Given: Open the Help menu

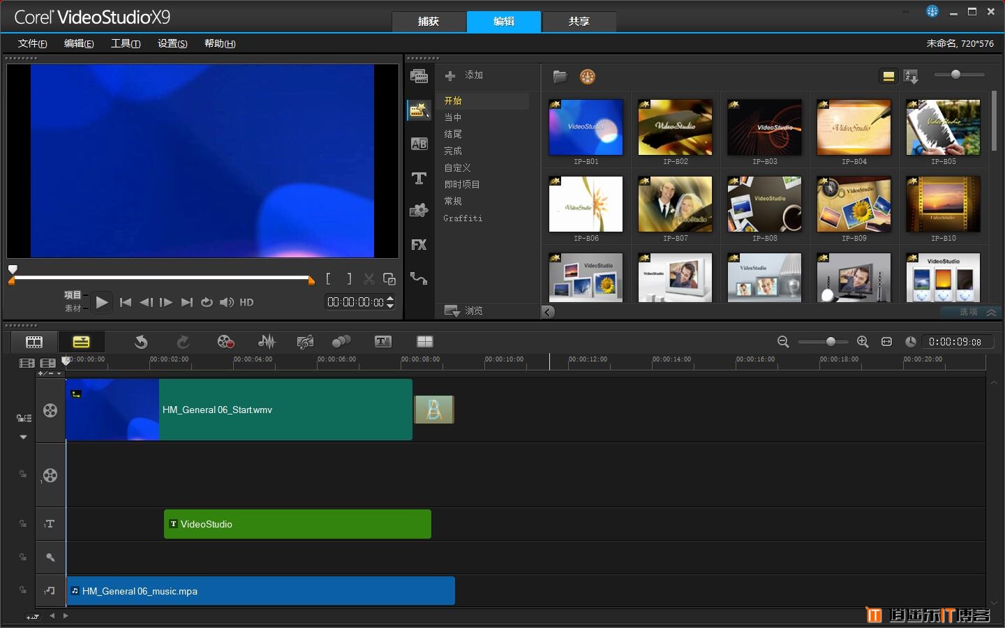Looking at the screenshot, I should pyautogui.click(x=220, y=43).
